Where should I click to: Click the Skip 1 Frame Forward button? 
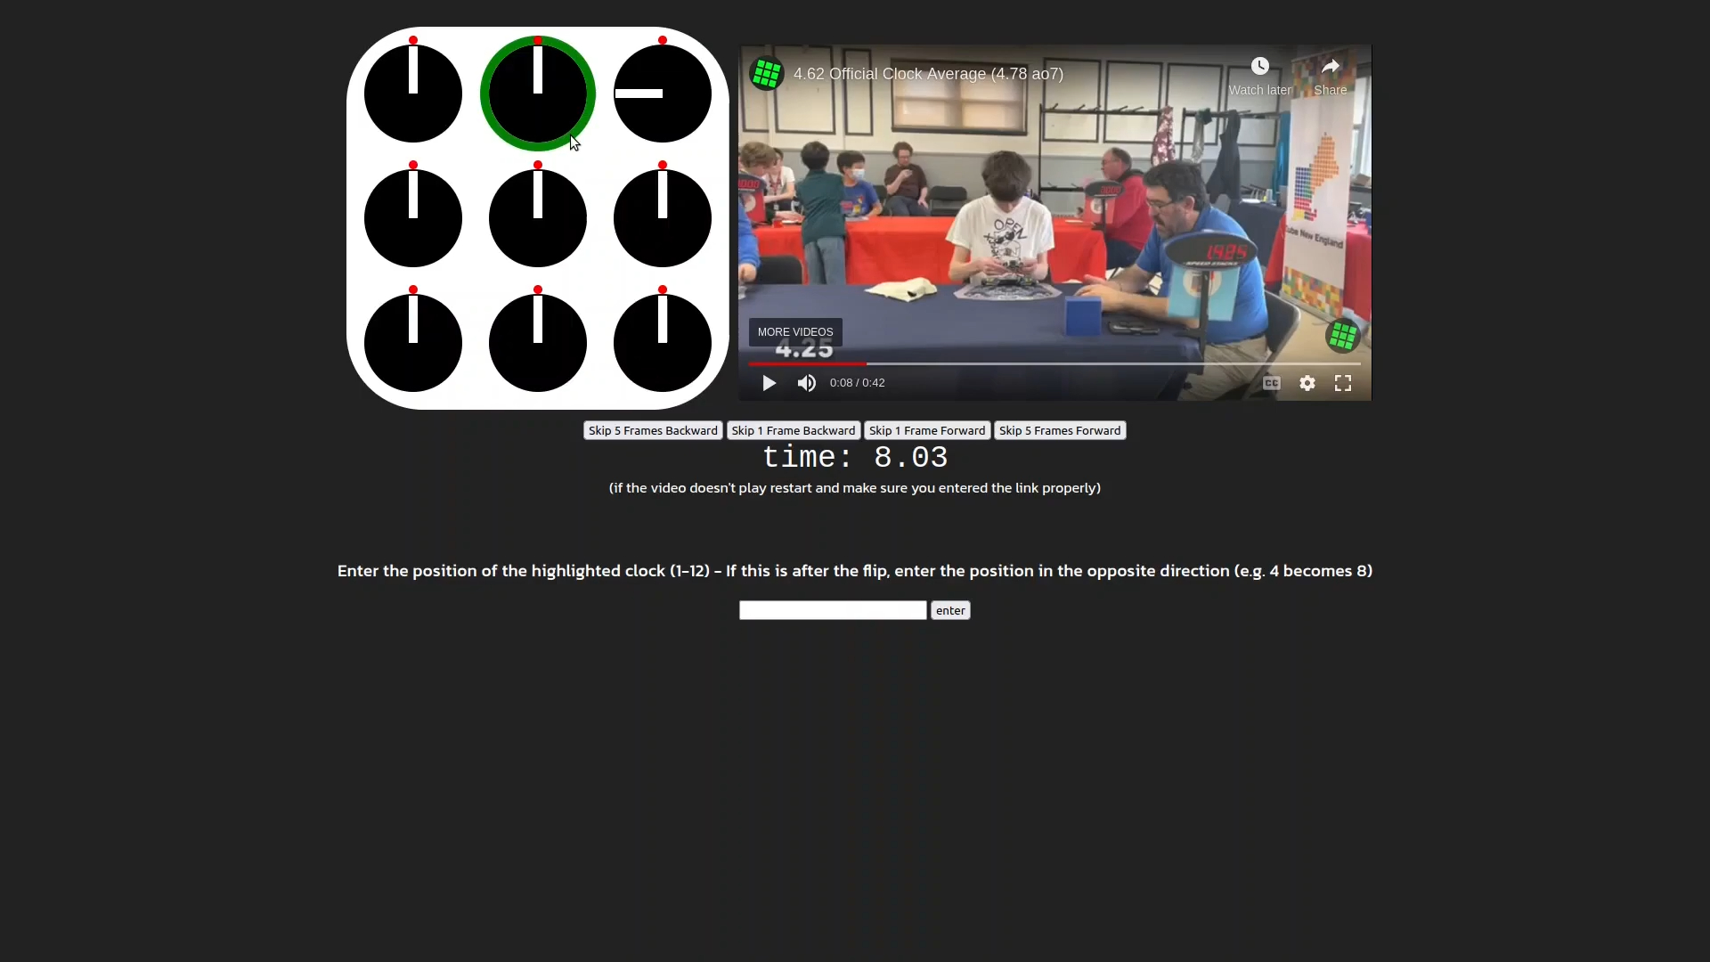926,430
